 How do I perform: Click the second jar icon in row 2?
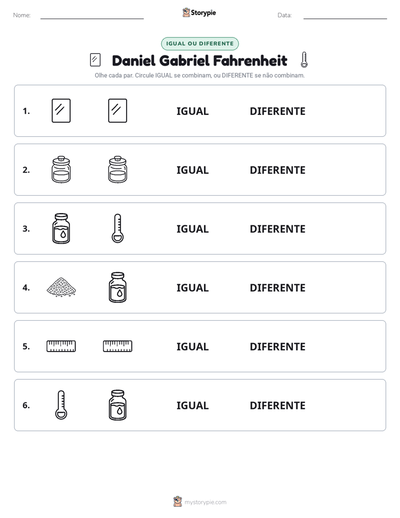pos(118,169)
